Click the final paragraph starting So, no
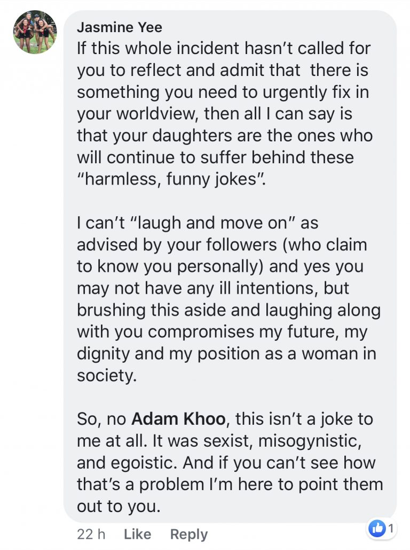The width and height of the screenshot is (410, 550). click(x=230, y=463)
